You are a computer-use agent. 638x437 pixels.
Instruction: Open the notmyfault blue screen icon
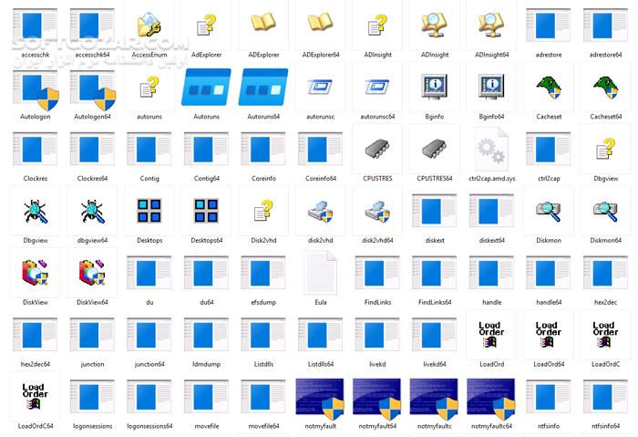320,399
